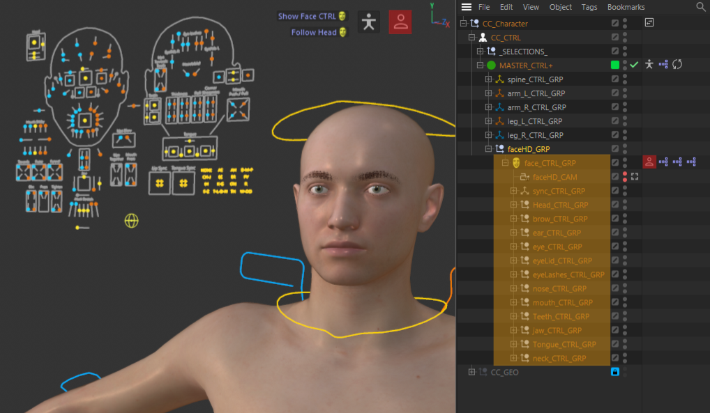
Task: Click the character tag on MASTER_CTRL+ row
Action: (x=649, y=65)
